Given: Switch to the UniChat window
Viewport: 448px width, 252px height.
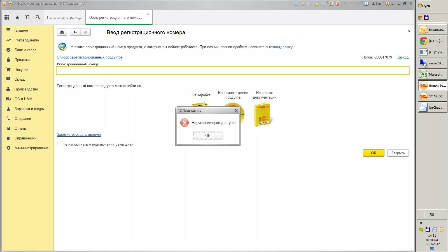Looking at the screenshot, I should 432,108.
